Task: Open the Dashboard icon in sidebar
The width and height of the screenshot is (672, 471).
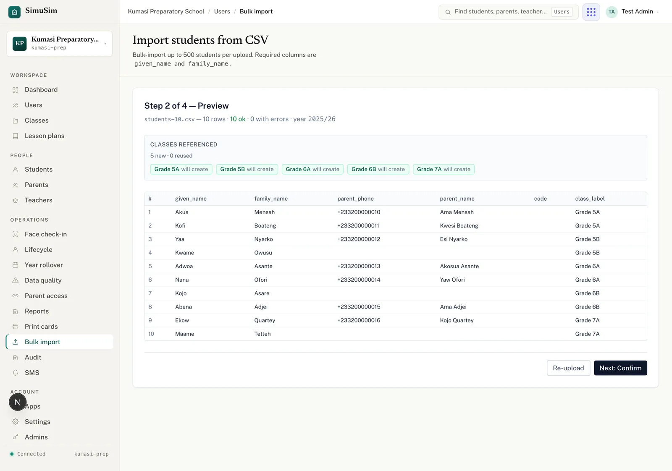Action: [x=16, y=90]
